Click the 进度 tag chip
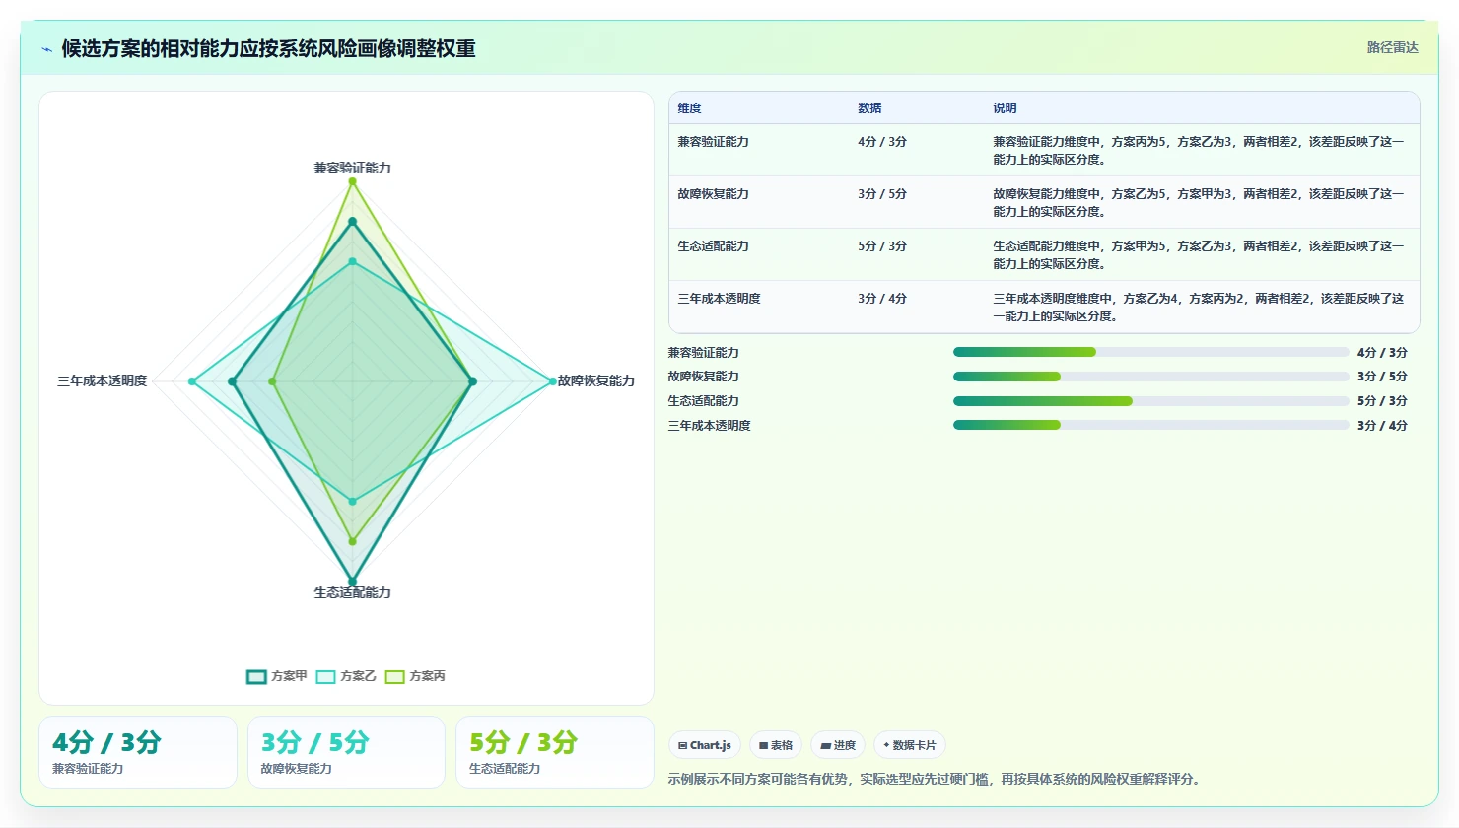The width and height of the screenshot is (1459, 828). (838, 745)
